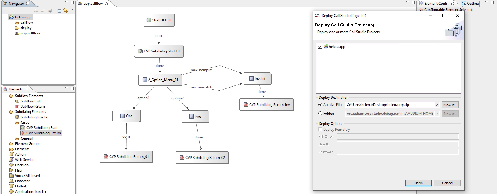
Task: Click the option1 connector label
Action: point(143,98)
